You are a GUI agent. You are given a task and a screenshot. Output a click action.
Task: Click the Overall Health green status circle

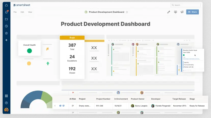click(x=30, y=51)
